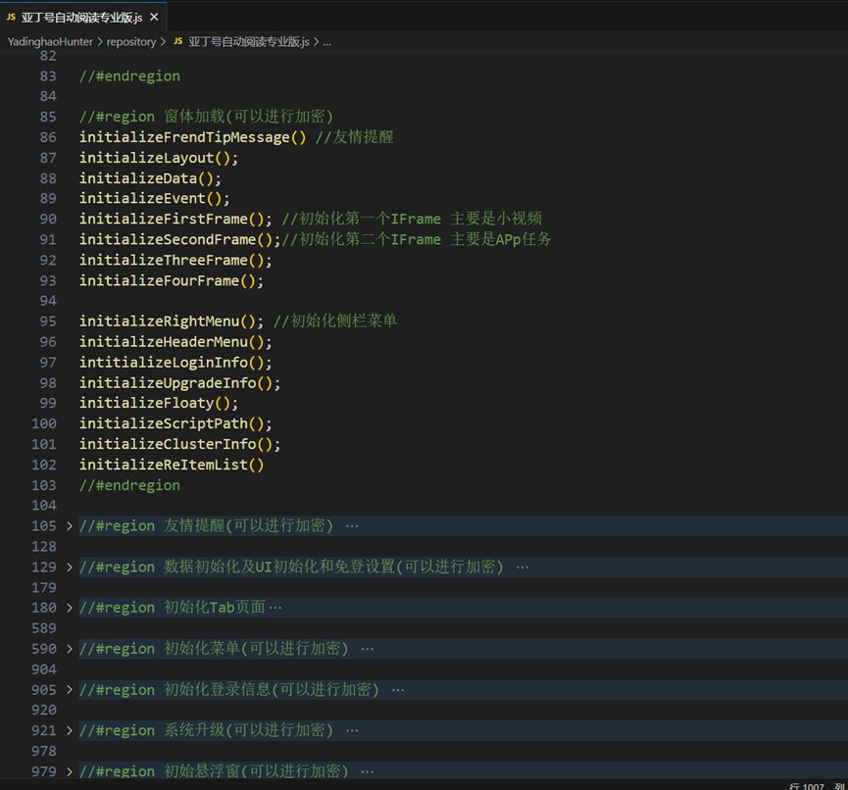848x790 pixels.
Task: Select the 亚丁号自动阅读专业版.js tab
Action: (83, 18)
